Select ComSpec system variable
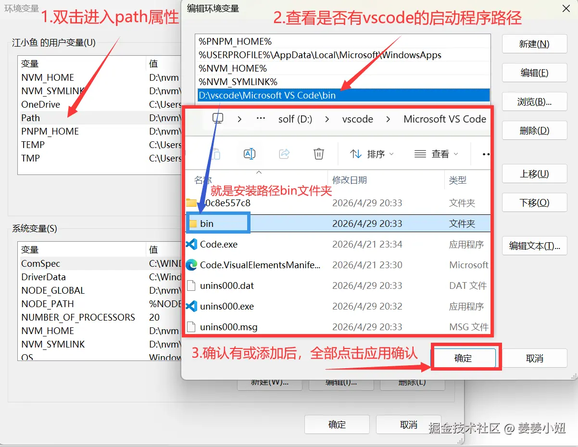Viewport: 578px width, 447px height. (100, 263)
